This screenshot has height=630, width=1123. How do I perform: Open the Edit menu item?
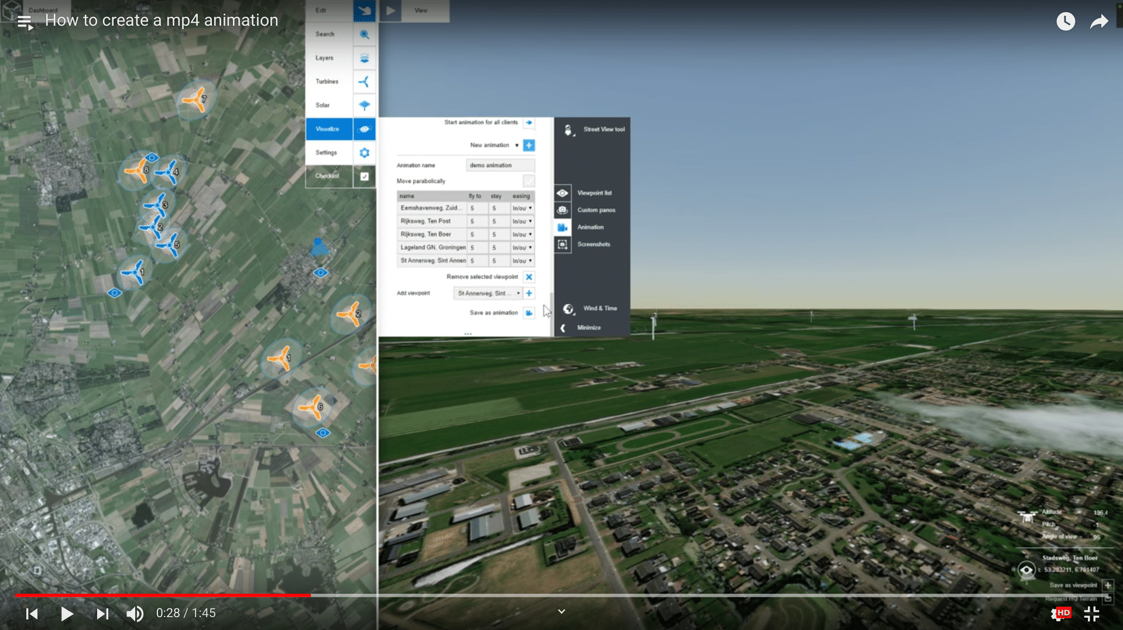tap(329, 11)
